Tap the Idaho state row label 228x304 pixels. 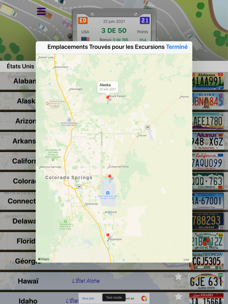click(28, 301)
